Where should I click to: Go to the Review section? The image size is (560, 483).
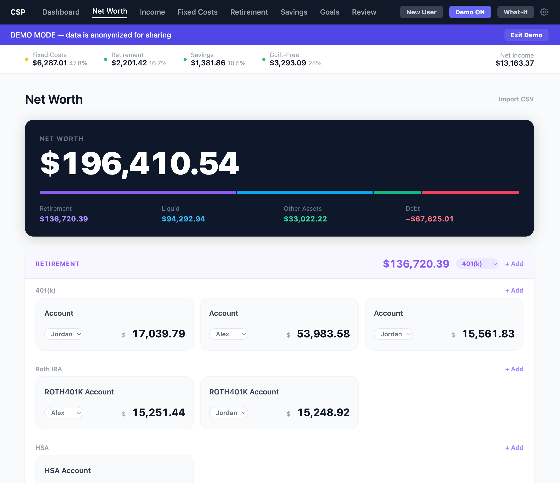pyautogui.click(x=364, y=12)
